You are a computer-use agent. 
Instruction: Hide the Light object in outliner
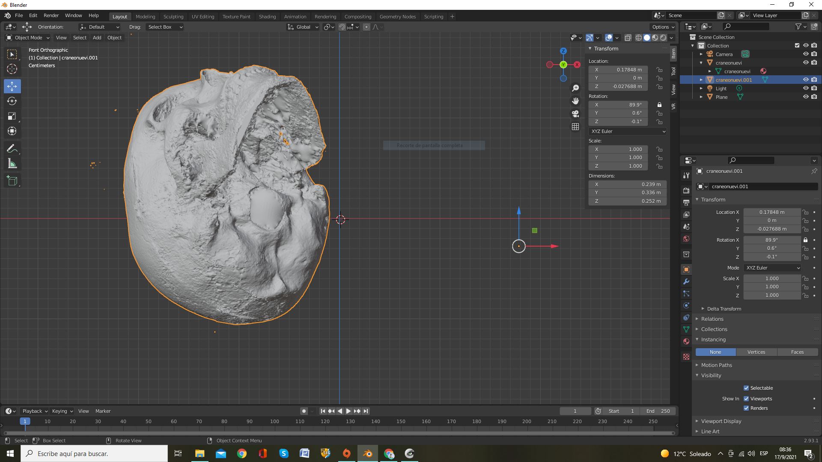click(805, 89)
